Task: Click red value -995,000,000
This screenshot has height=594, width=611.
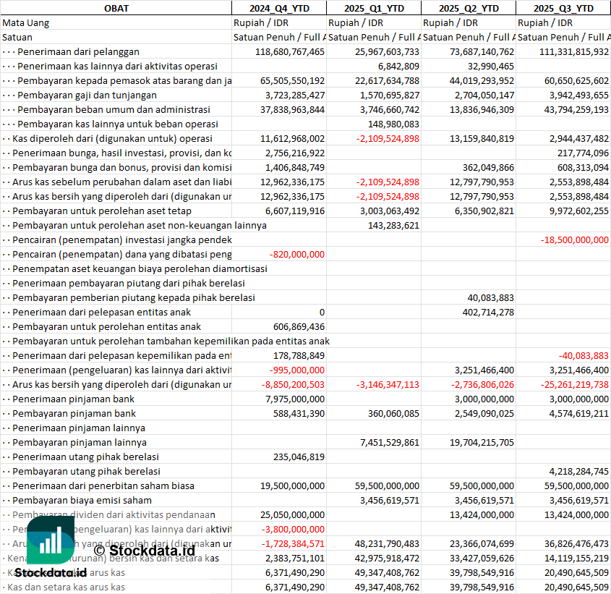Action: 297,369
